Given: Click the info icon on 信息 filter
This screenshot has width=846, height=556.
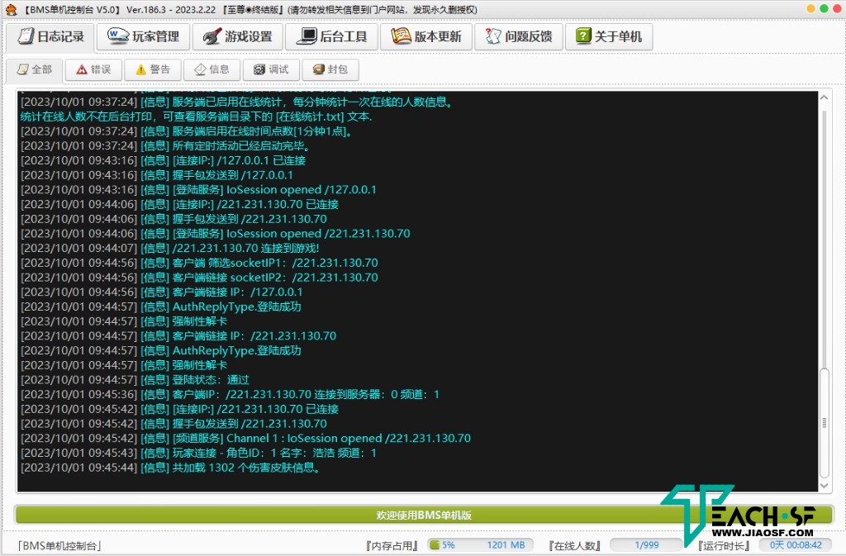Looking at the screenshot, I should [200, 69].
